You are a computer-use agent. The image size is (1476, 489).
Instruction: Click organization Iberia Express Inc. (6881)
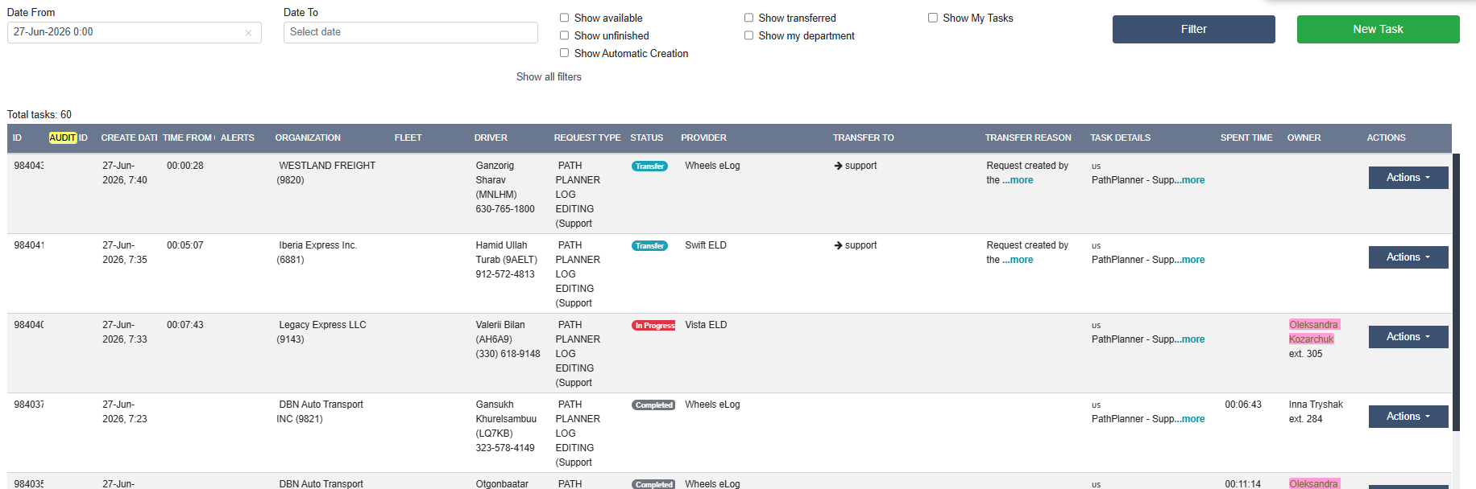click(317, 253)
